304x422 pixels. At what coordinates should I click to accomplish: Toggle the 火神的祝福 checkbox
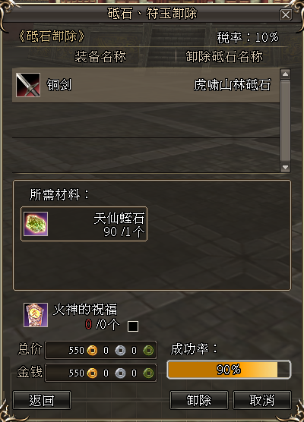coord(133,326)
